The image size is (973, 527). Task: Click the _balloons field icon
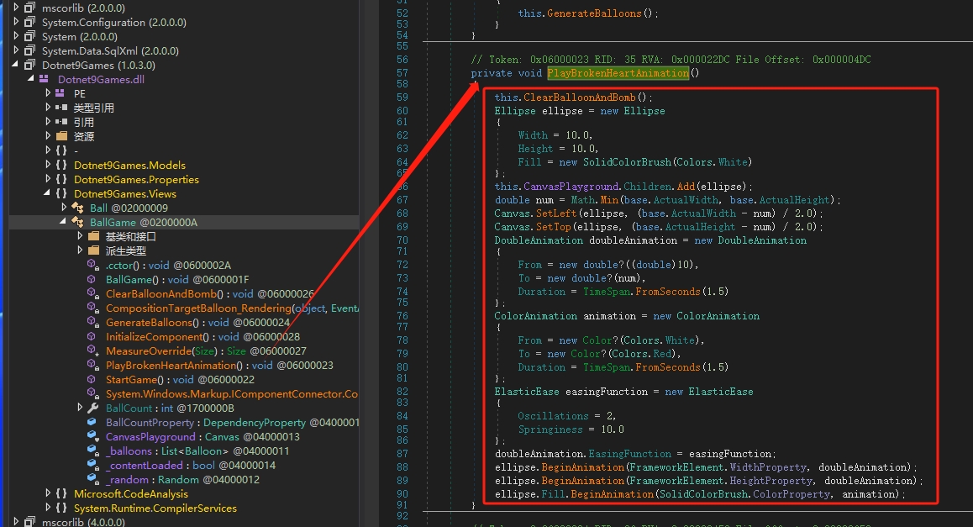92,451
